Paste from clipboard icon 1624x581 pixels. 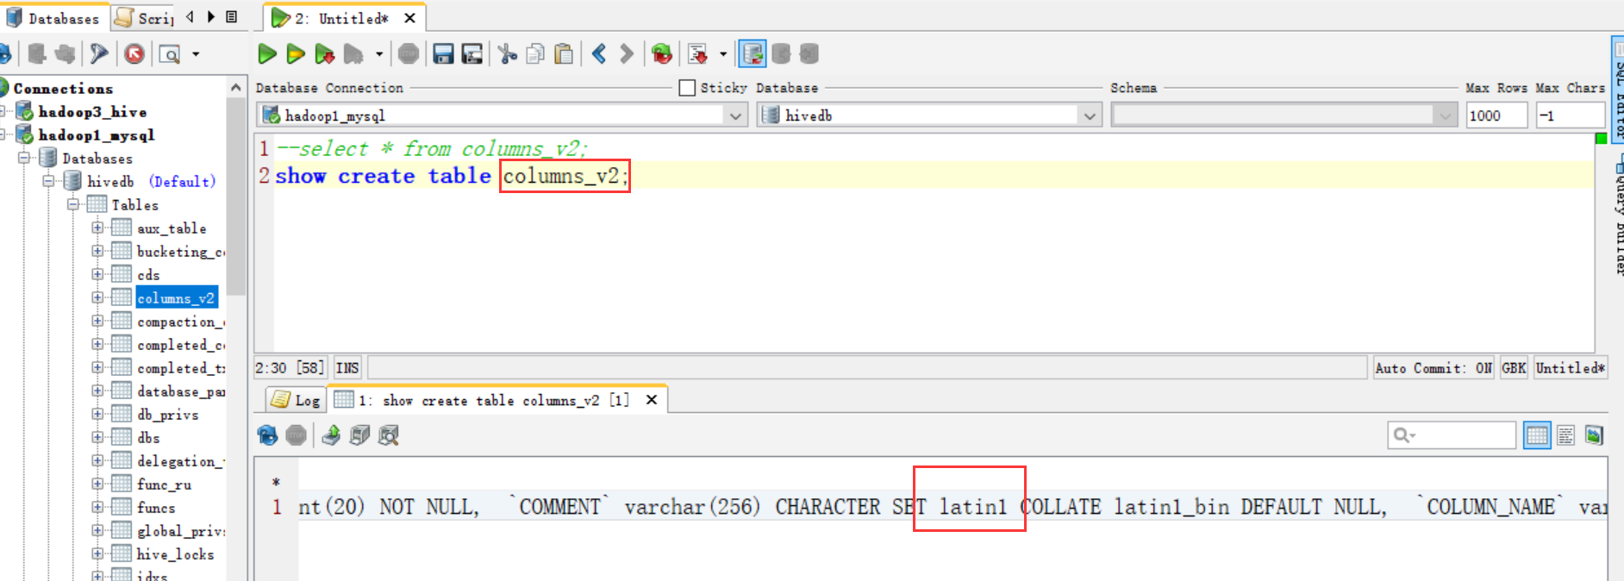564,54
